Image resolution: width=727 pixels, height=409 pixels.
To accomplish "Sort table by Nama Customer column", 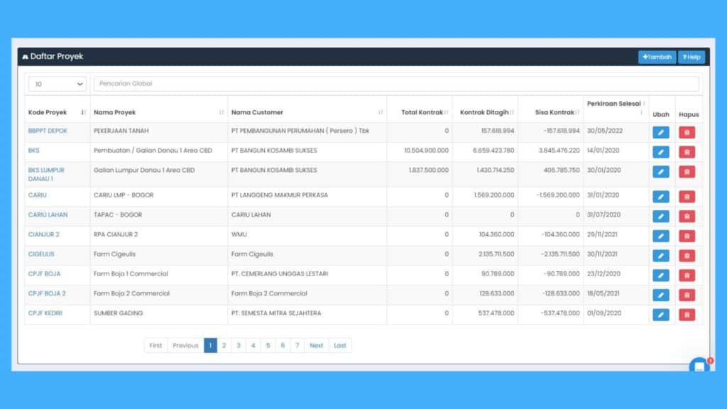I will (307, 112).
